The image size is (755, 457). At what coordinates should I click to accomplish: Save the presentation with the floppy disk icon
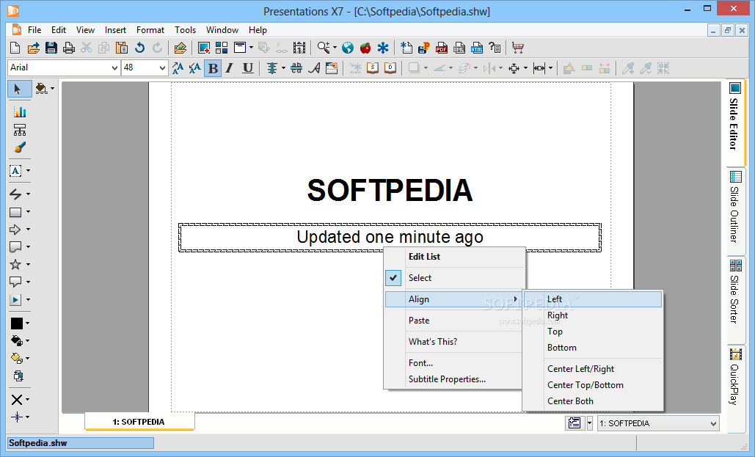[x=51, y=48]
